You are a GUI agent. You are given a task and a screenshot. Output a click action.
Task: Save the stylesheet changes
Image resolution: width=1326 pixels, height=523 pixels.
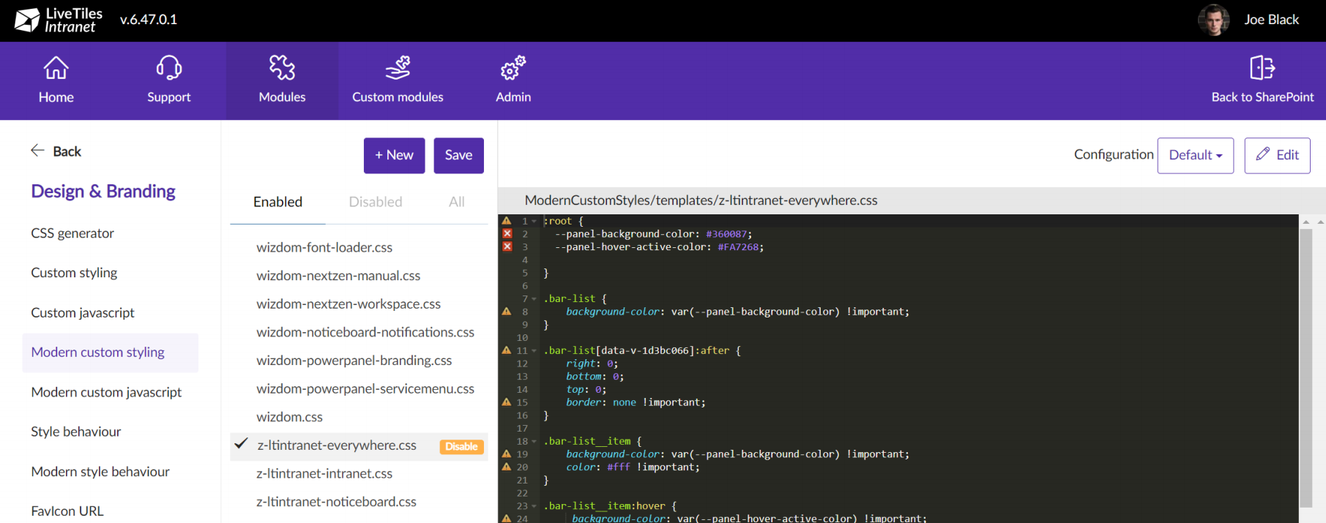tap(458, 155)
